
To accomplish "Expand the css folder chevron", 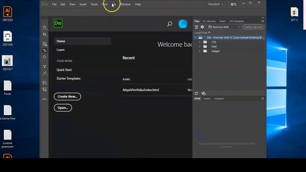I will [x=200, y=42].
